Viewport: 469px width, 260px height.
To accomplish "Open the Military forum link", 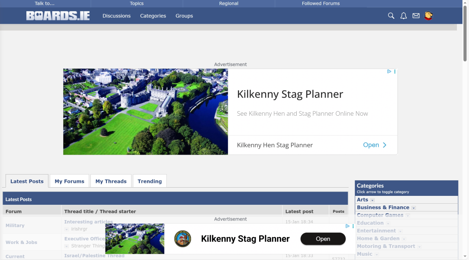I will (x=15, y=225).
